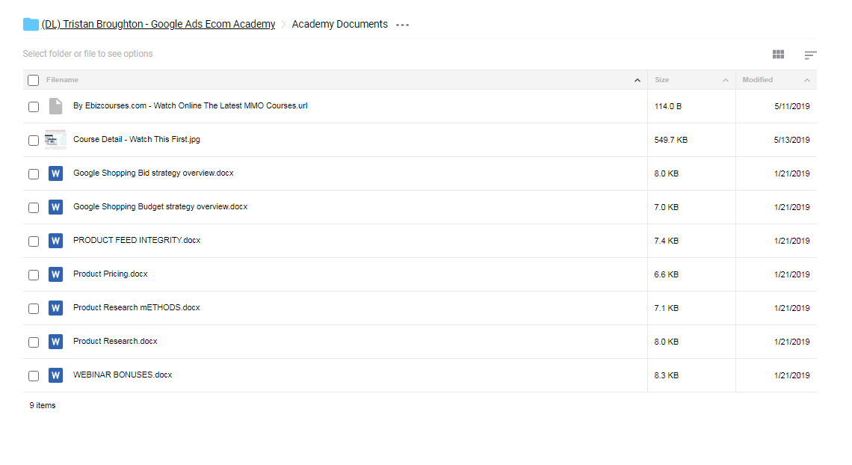The image size is (852, 465).
Task: Toggle the select-all checkbox in header
Action: 33,81
